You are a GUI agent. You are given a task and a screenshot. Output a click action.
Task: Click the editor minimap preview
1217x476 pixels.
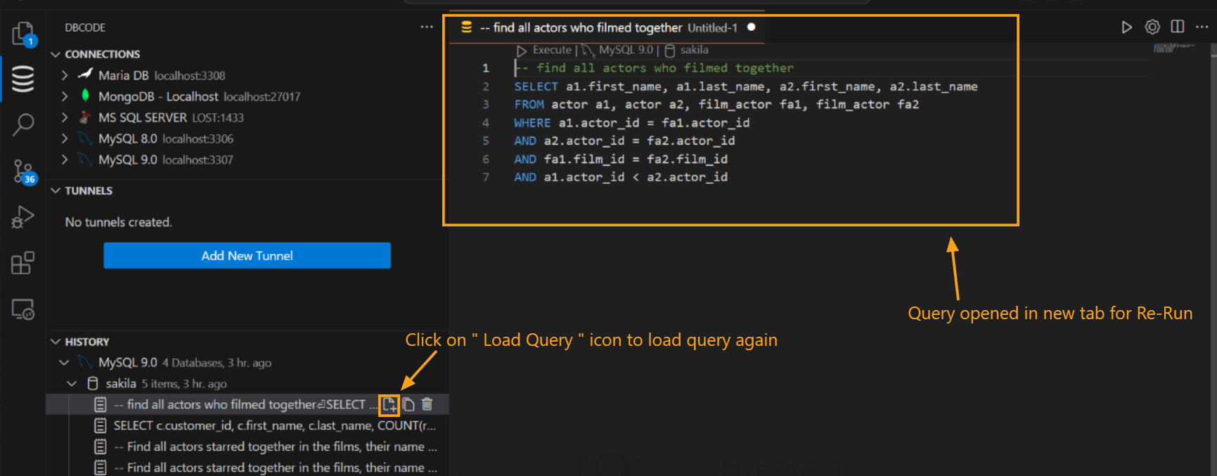(1174, 48)
